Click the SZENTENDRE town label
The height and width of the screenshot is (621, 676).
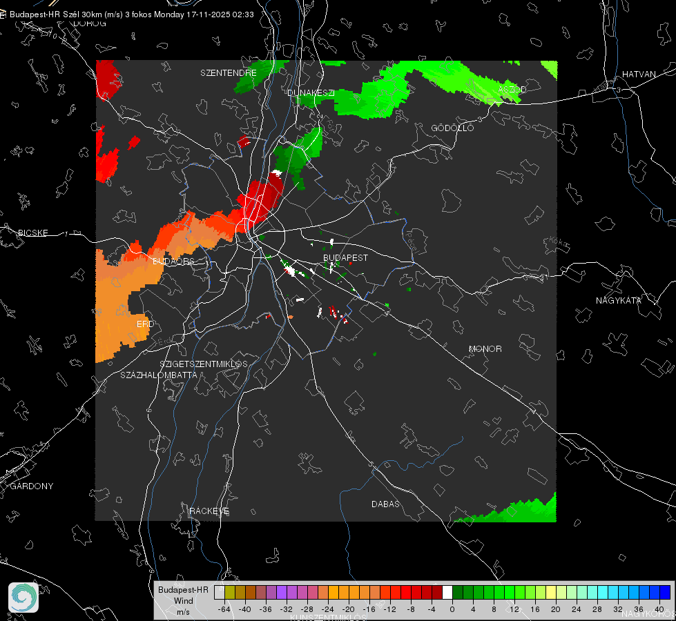pos(229,73)
